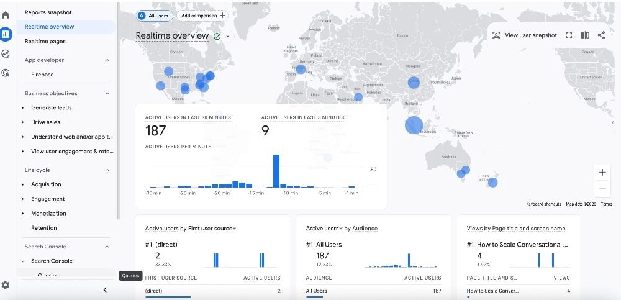Select the Reports bar chart icon
The width and height of the screenshot is (621, 300).
(x=6, y=34)
